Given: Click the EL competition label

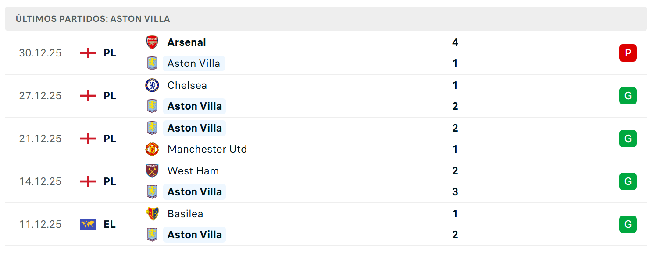Looking at the screenshot, I should coord(110,224).
